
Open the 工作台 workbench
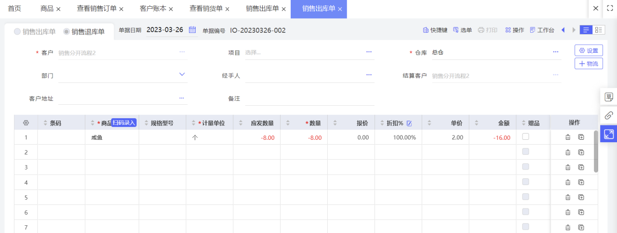[x=542, y=30]
